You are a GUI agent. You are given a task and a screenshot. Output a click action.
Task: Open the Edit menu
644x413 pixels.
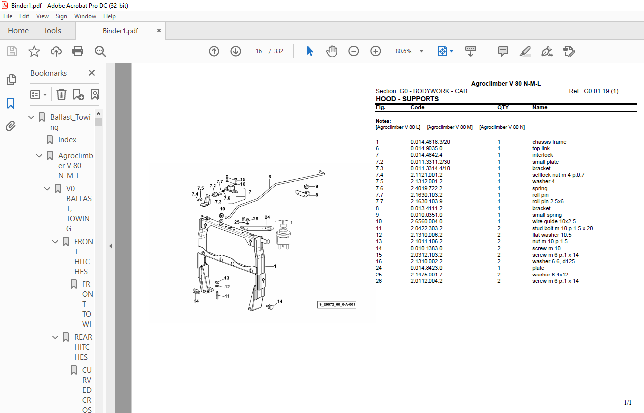[24, 16]
